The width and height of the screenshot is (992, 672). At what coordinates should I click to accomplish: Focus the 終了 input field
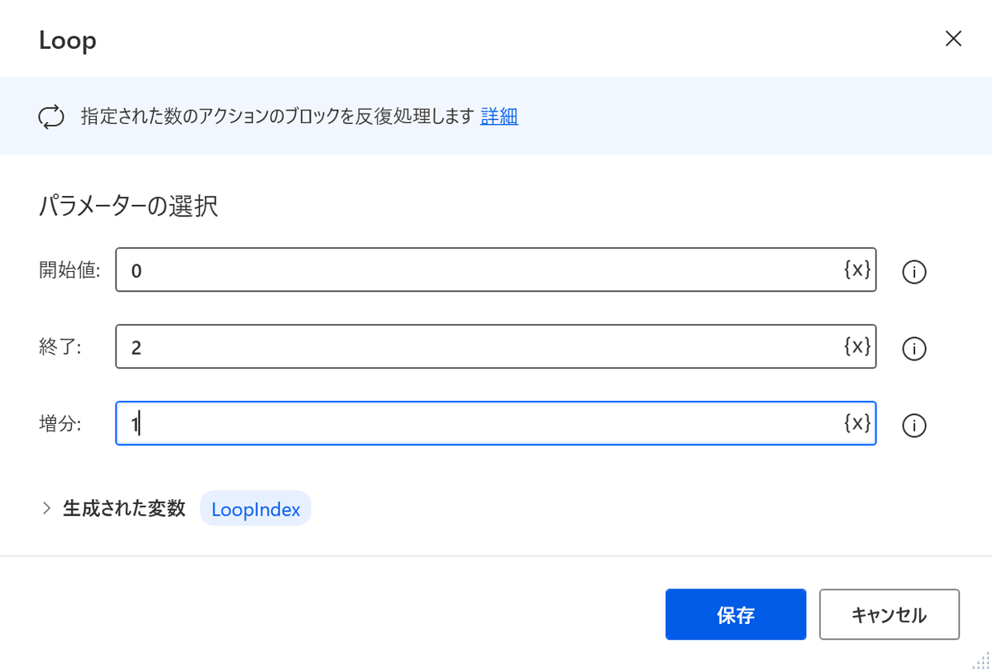(496, 346)
